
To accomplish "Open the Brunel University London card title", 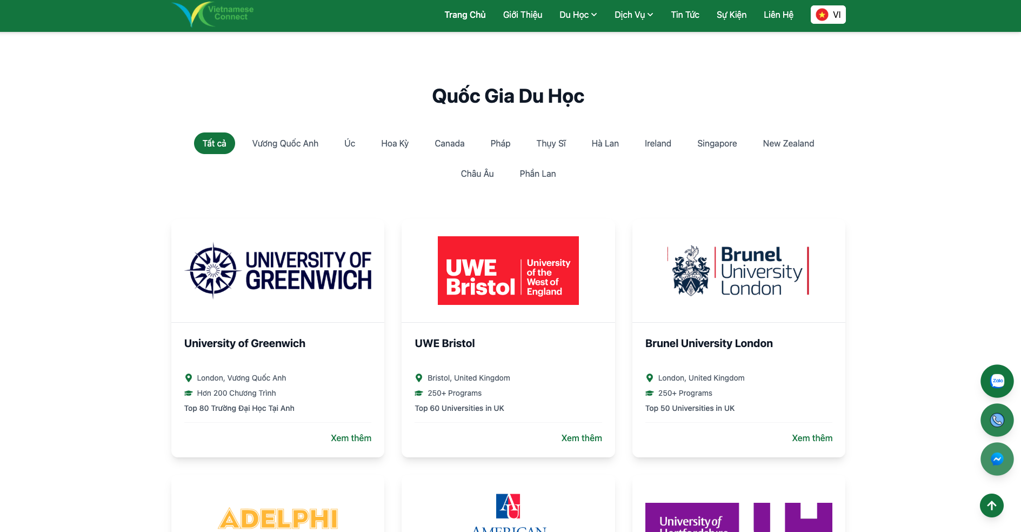I will coord(709,343).
